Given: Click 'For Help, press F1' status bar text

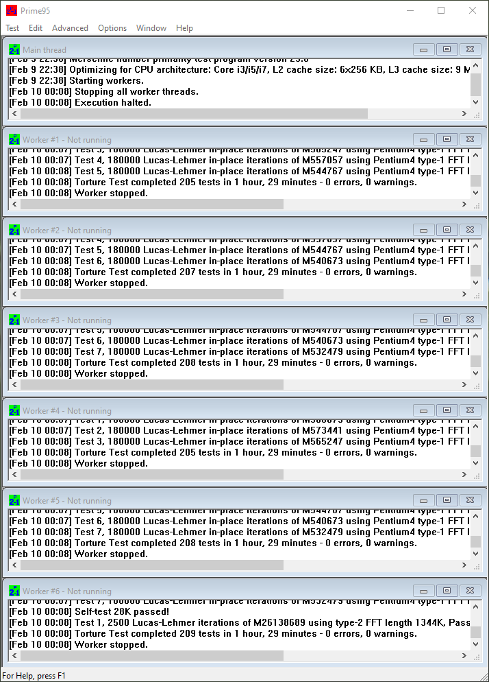Looking at the screenshot, I should [x=34, y=675].
